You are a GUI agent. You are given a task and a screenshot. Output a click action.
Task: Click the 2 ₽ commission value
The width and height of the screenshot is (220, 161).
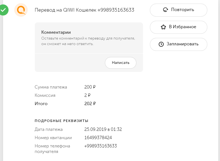coord(88,95)
